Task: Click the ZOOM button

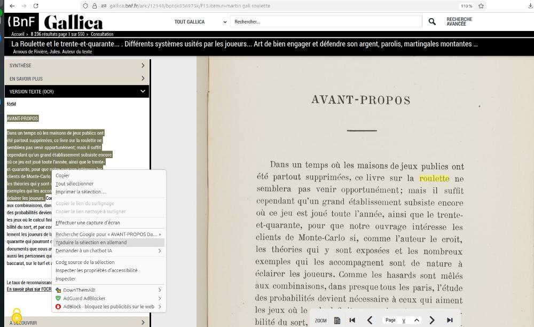Action: tap(320, 321)
